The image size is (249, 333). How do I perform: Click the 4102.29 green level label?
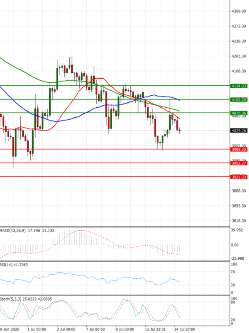(x=239, y=99)
